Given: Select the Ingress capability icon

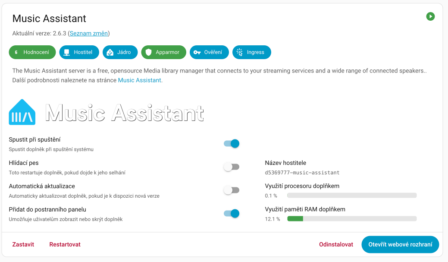Looking at the screenshot, I should pos(240,52).
